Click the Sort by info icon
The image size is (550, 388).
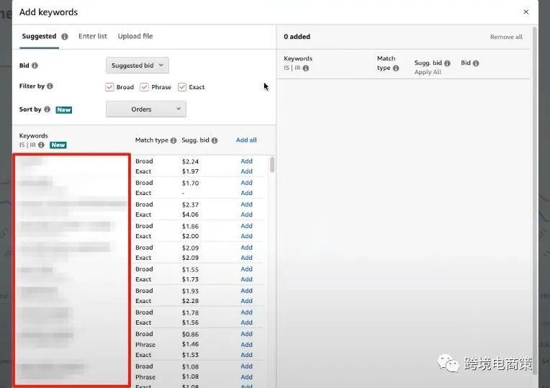point(47,109)
